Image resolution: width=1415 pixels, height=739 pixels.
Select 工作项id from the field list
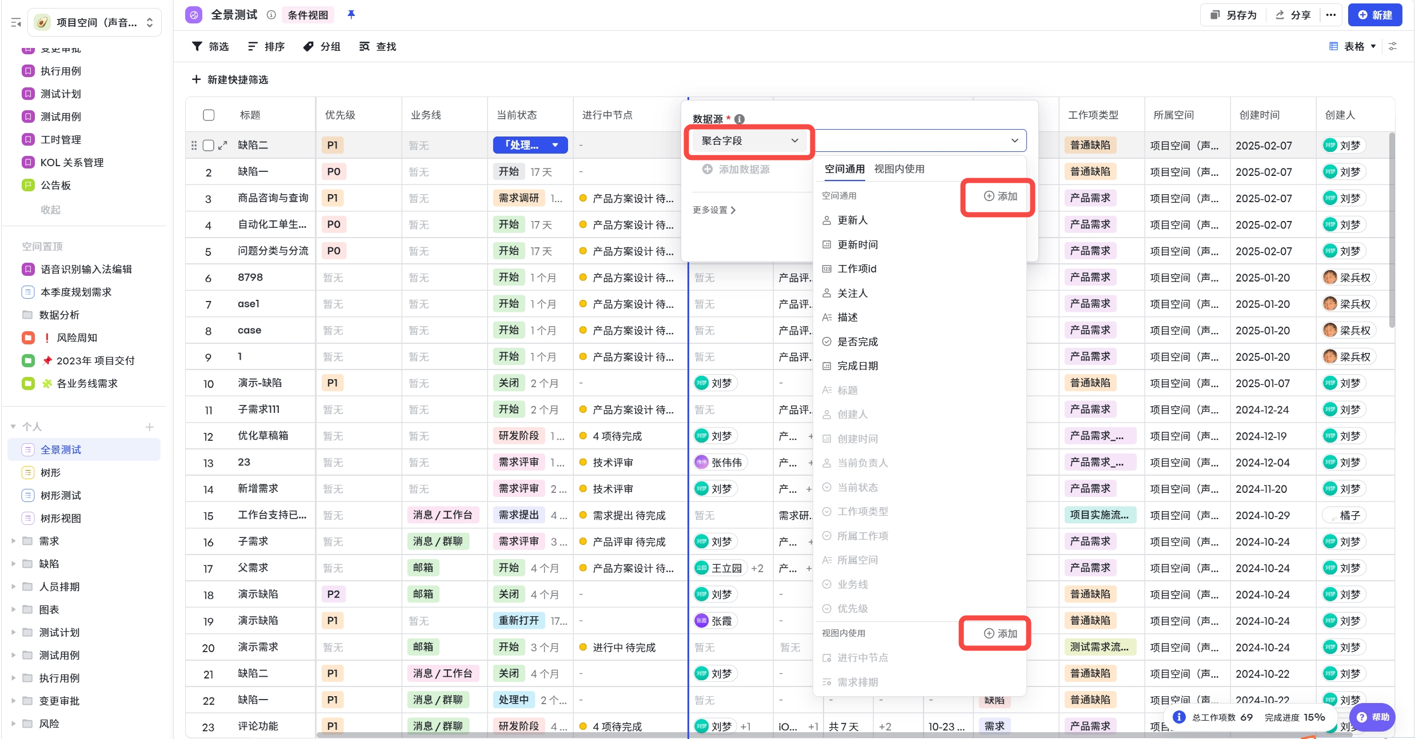pos(920,269)
